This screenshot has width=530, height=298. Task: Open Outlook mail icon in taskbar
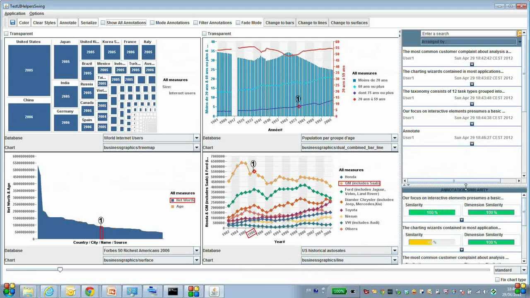click(x=70, y=291)
